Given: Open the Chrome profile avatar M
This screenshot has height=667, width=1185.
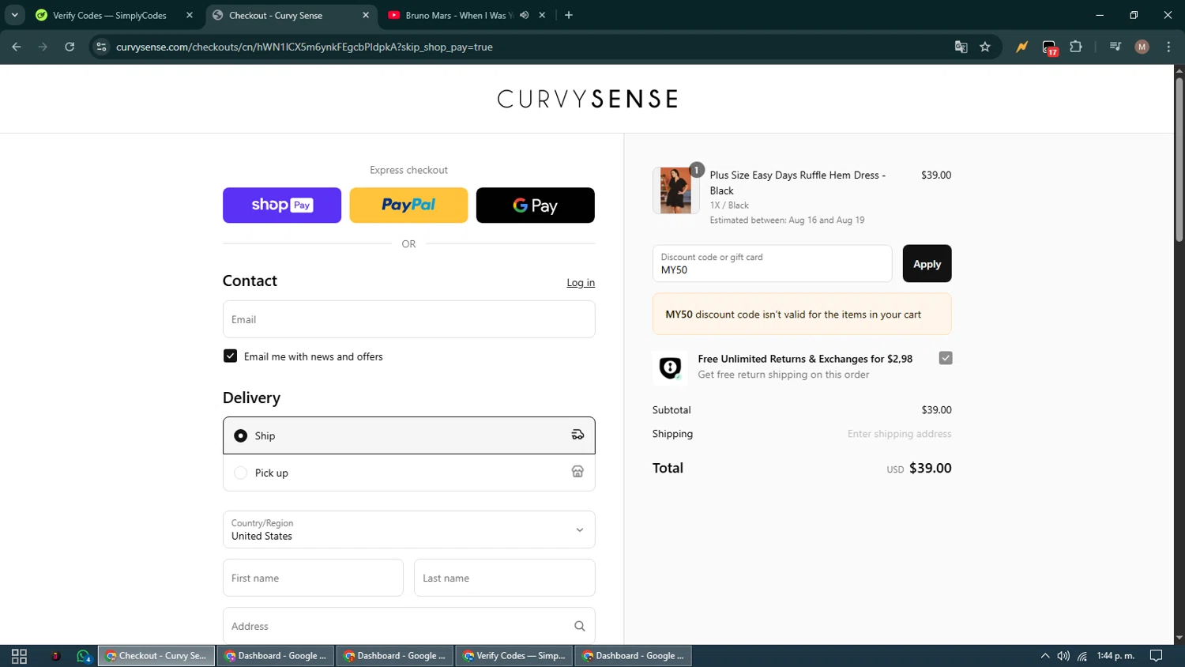Looking at the screenshot, I should coord(1142,47).
